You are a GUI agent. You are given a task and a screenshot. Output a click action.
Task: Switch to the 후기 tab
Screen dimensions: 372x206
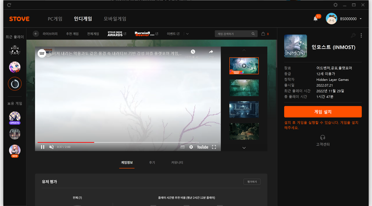click(x=152, y=163)
